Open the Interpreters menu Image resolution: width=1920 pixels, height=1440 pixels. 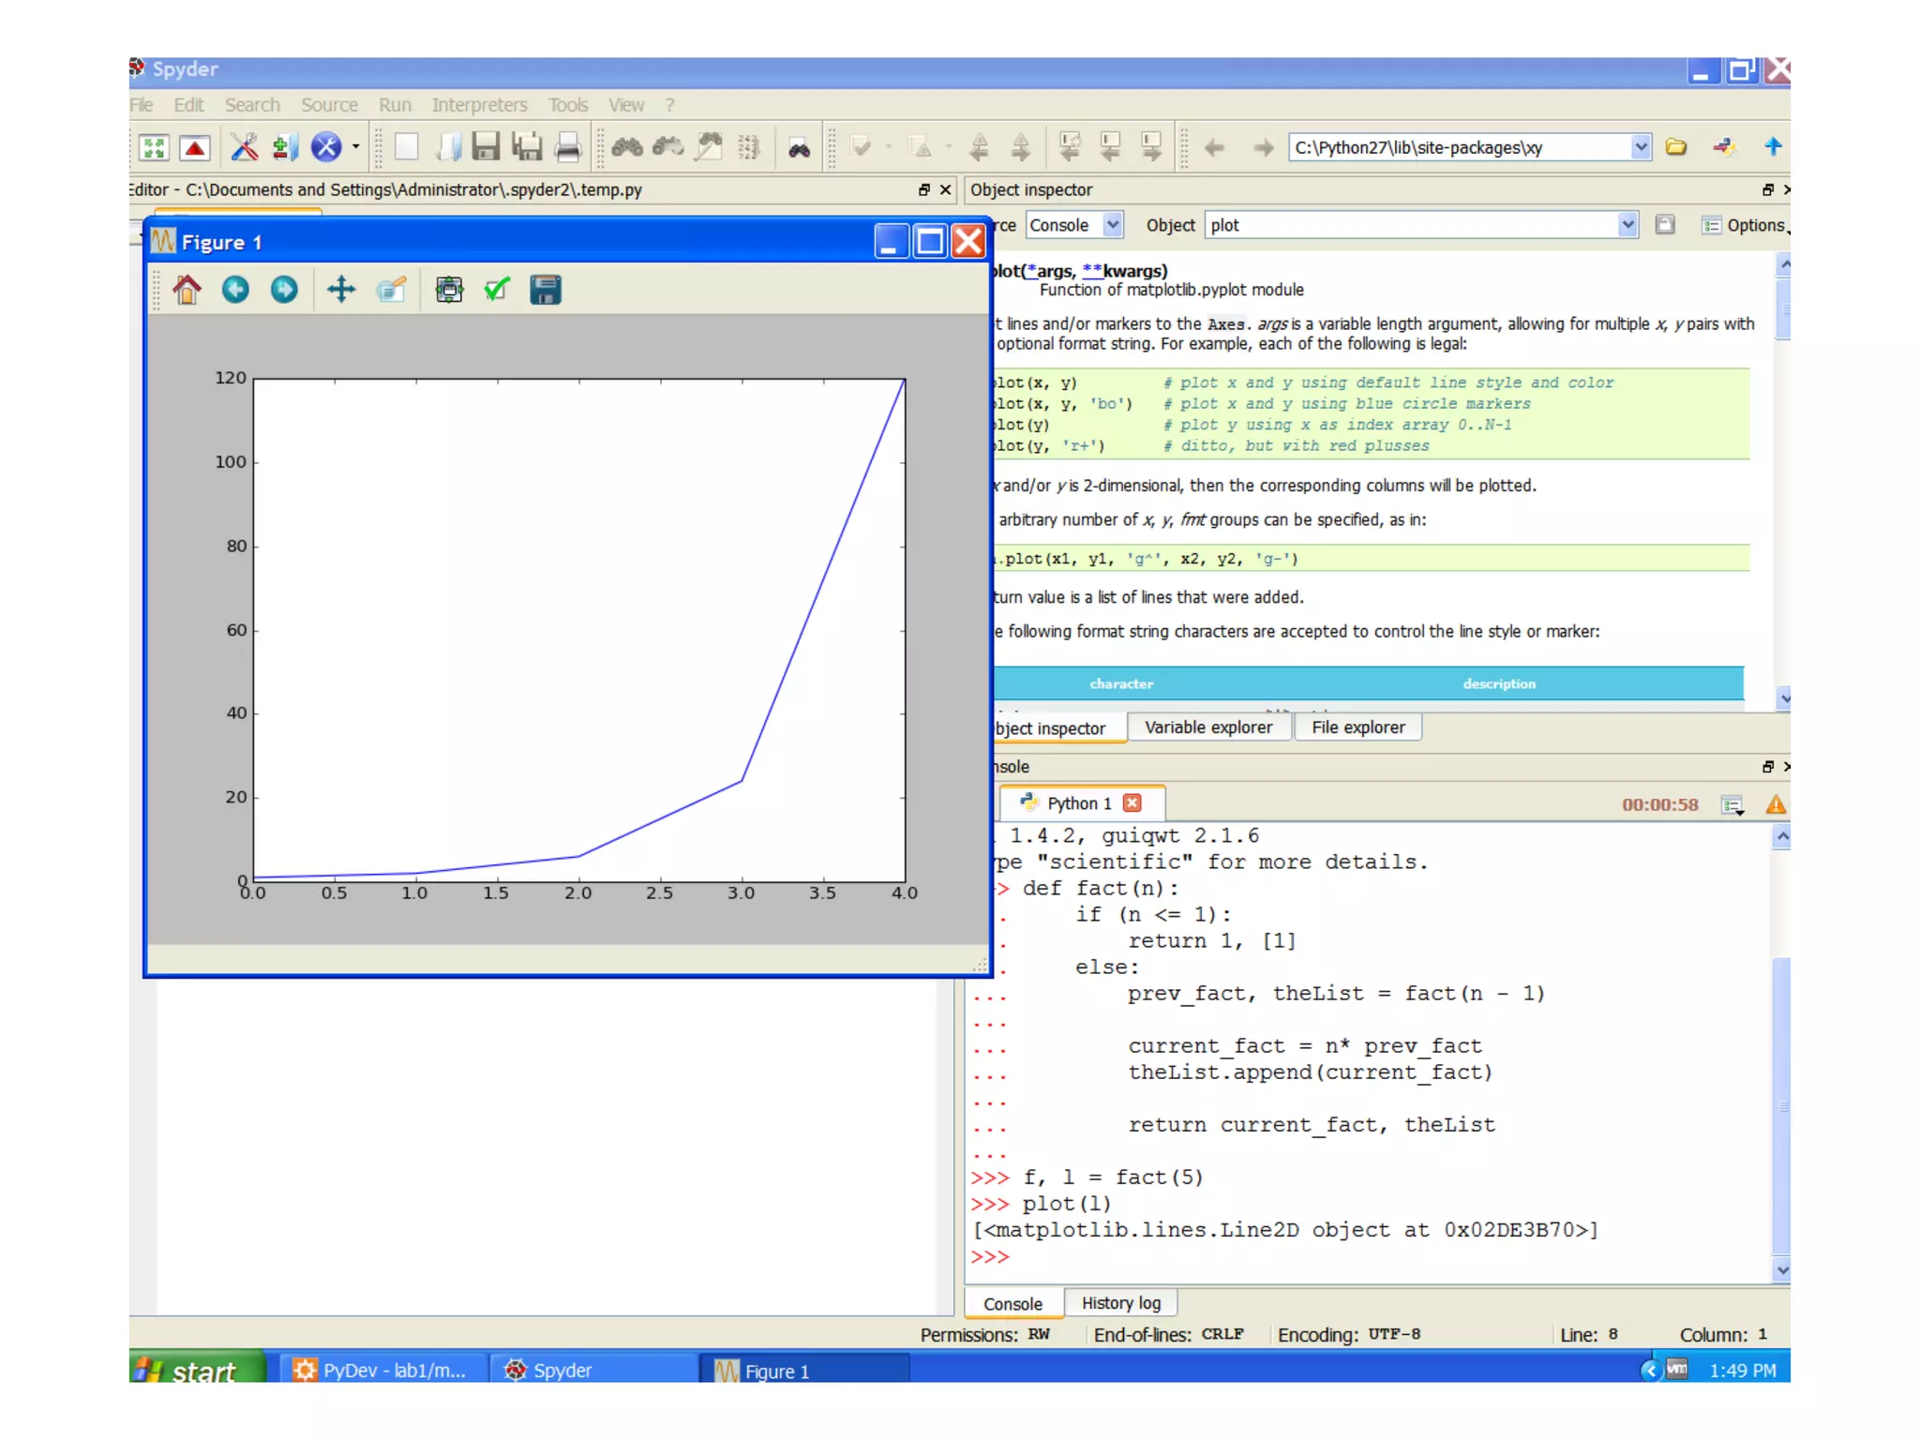[479, 105]
